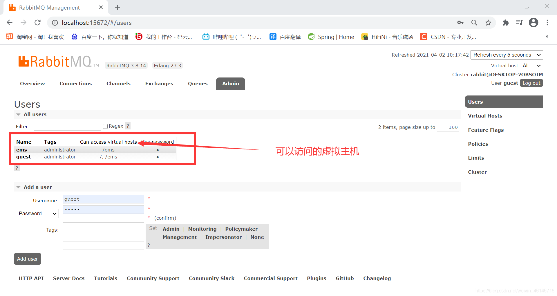Open help question mark below users table
This screenshot has width=557, height=296.
tap(17, 168)
